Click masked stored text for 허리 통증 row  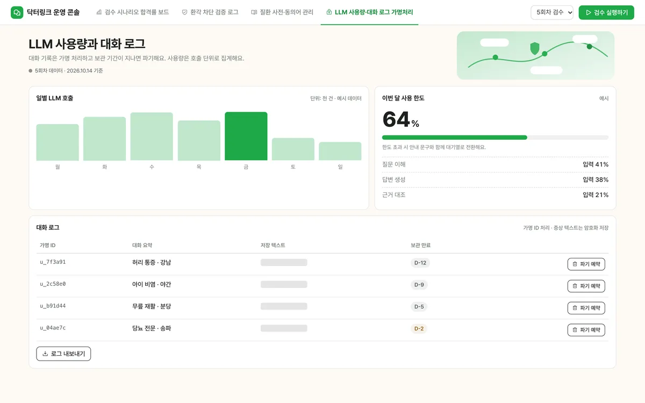click(x=284, y=263)
